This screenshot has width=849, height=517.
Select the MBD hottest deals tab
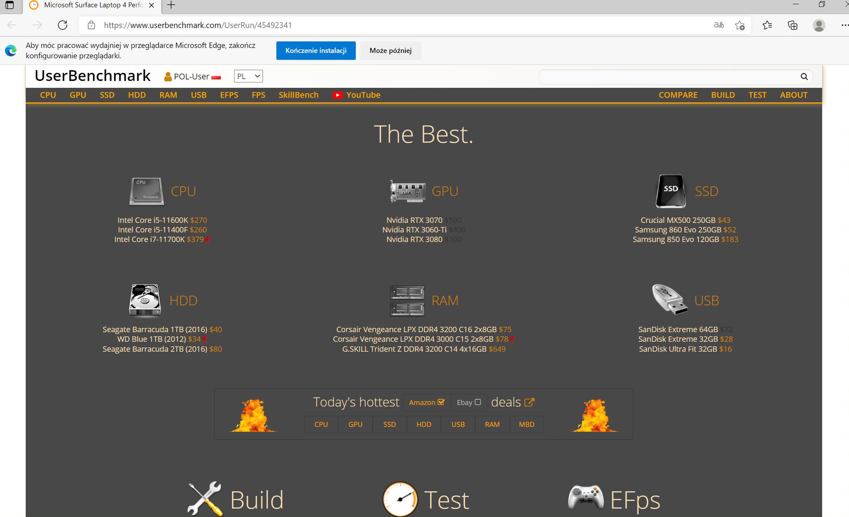(526, 424)
